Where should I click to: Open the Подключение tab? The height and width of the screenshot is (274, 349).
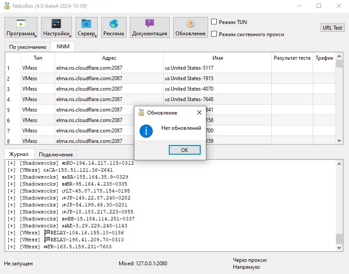click(56, 155)
